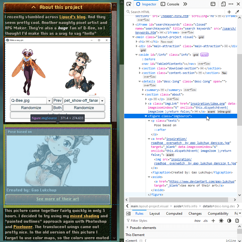Click the left Randomize button

[31, 108]
